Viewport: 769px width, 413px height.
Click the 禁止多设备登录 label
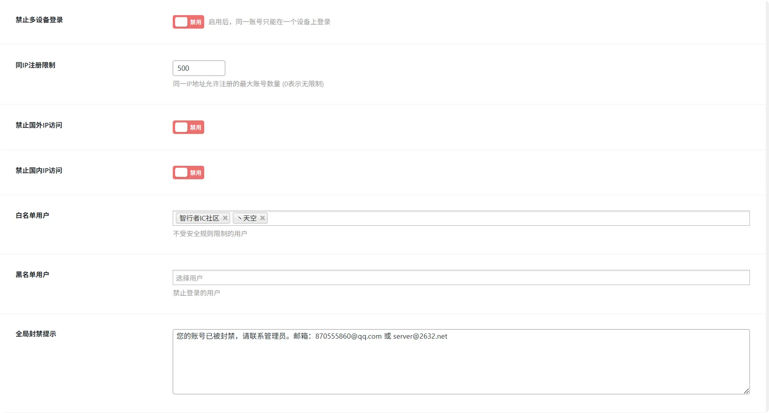[39, 20]
